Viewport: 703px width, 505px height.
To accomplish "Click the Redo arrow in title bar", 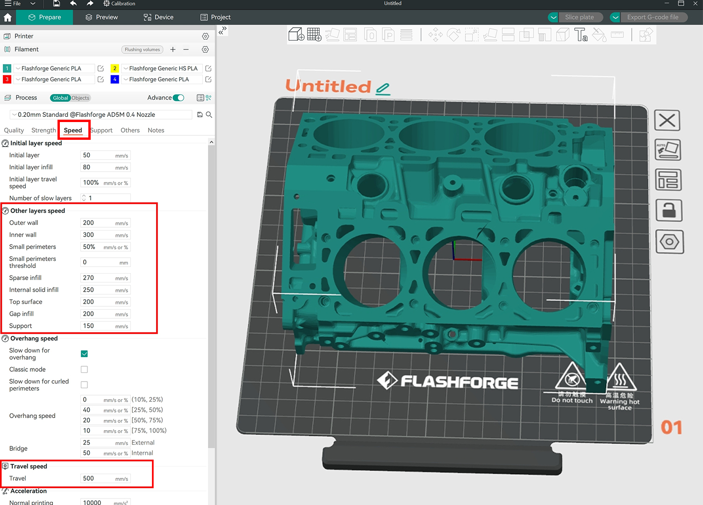I will pos(90,3).
